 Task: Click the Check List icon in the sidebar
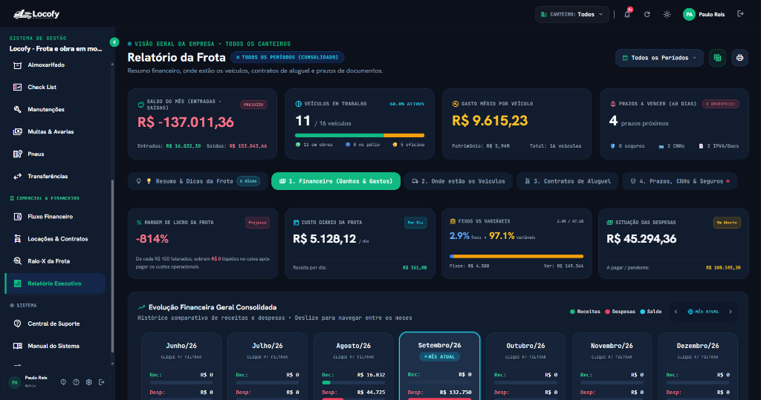[18, 88]
